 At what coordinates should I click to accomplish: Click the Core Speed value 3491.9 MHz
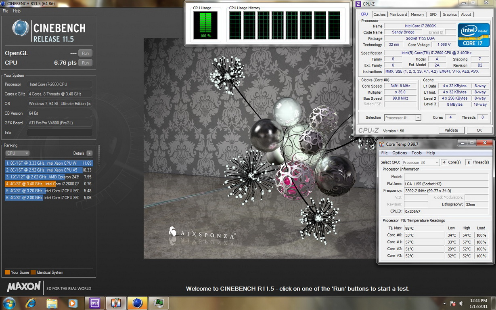(400, 86)
